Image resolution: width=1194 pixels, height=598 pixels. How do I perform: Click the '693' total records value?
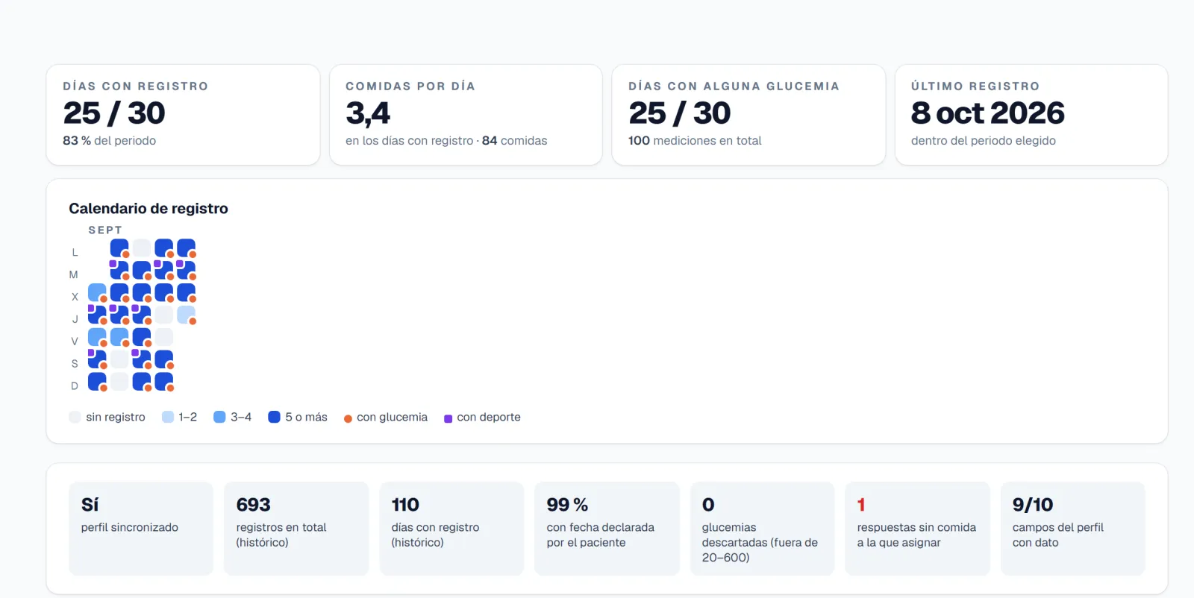point(254,505)
